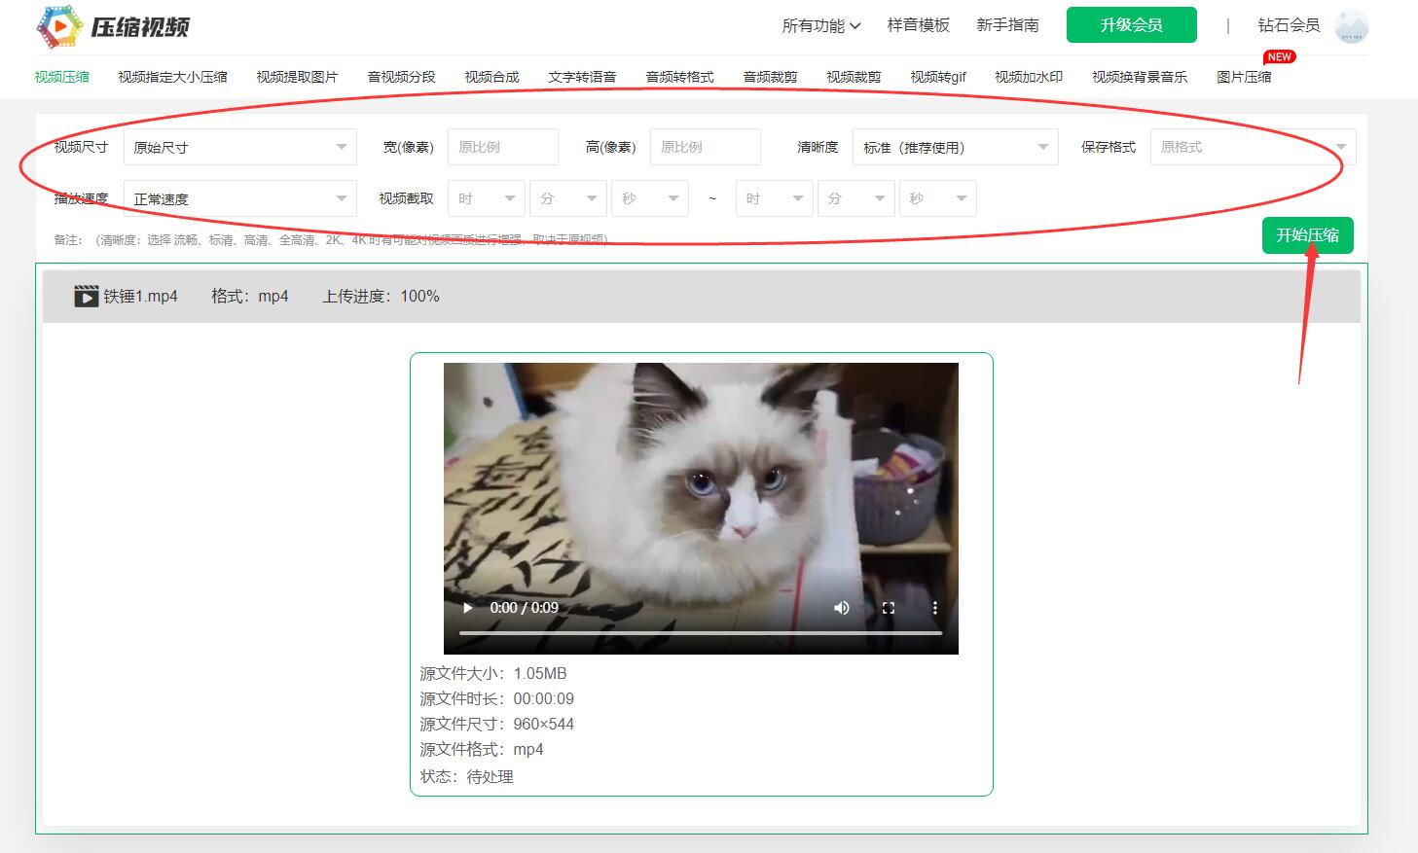Open the 清晰度 quality dropdown
Image resolution: width=1418 pixels, height=853 pixels.
pyautogui.click(x=953, y=147)
